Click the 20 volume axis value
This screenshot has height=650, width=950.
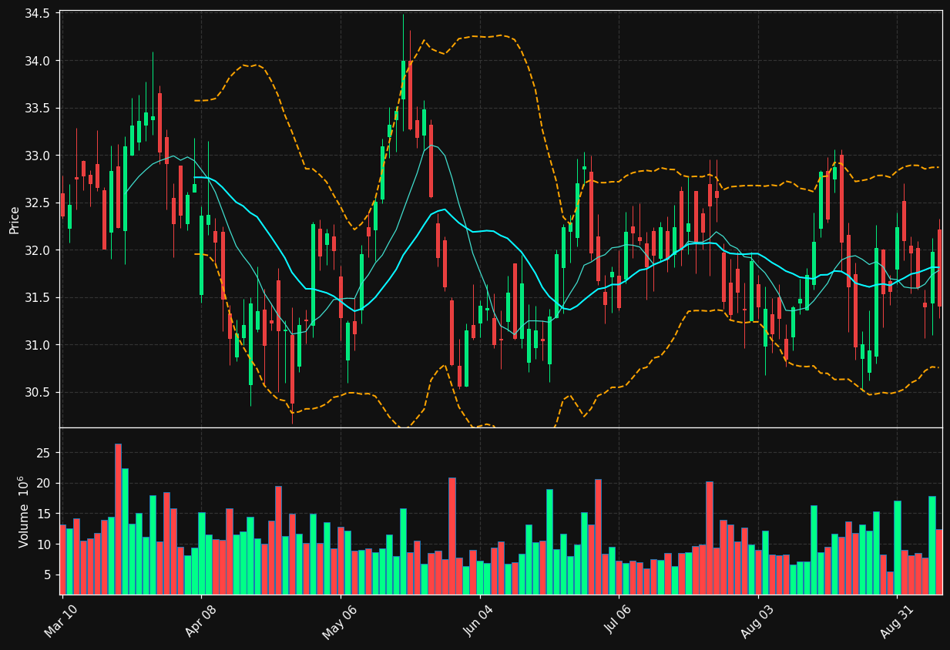[x=43, y=484]
